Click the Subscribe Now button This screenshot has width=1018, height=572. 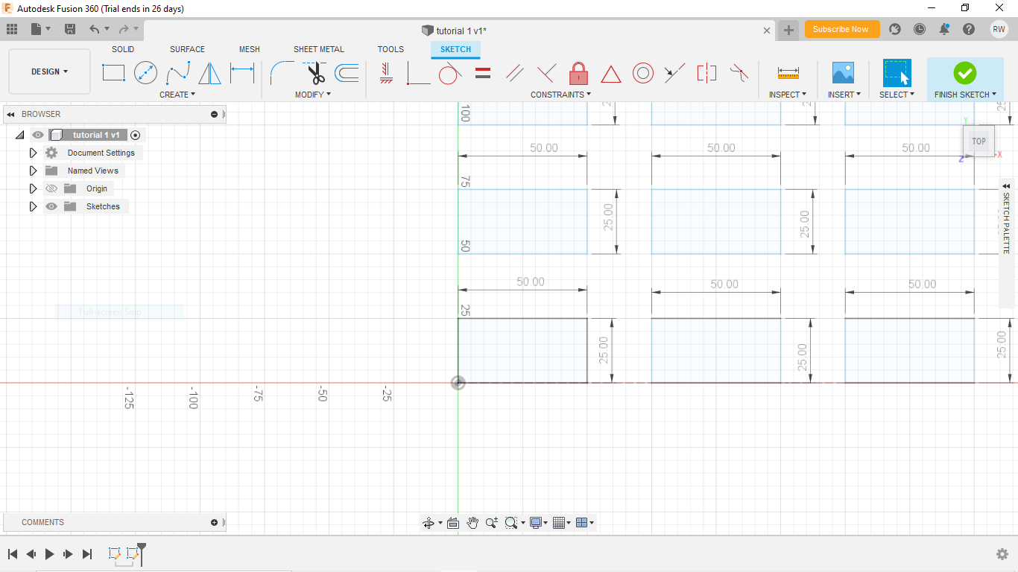[x=841, y=29]
